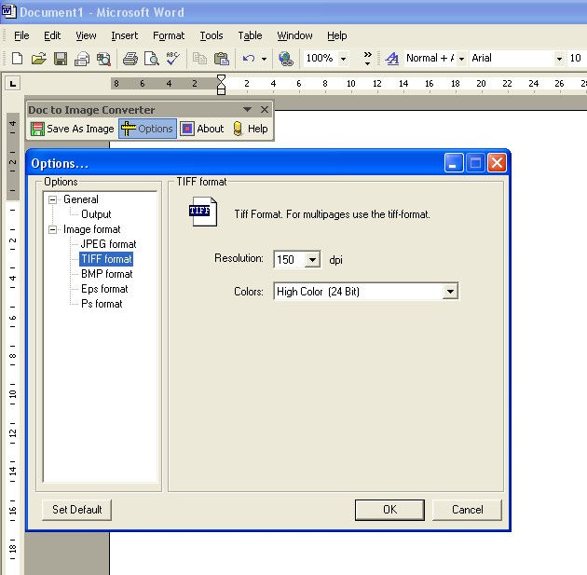
Task: Click the tab alignment selector on ruler
Action: [13, 84]
